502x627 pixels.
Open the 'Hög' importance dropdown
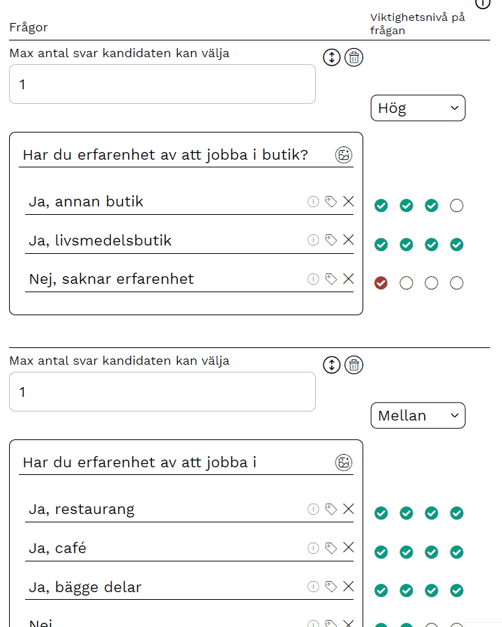point(418,107)
